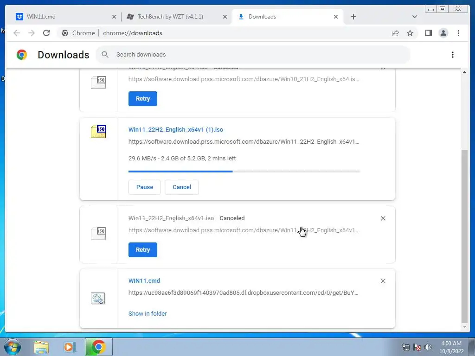
Task: Click the downloading Win11 ISO file icon
Action: coord(98,132)
